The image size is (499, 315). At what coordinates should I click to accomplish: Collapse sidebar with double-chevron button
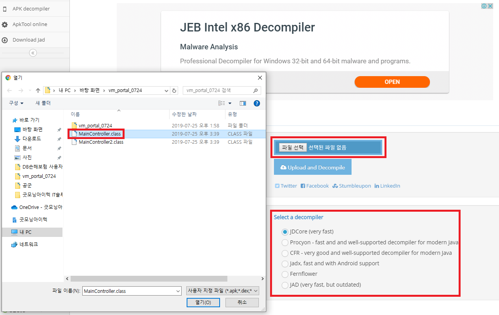tap(33, 53)
